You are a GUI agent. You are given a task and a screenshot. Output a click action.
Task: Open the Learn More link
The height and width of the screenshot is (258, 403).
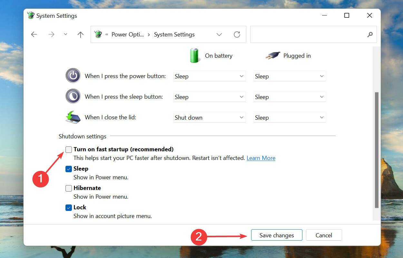(x=261, y=158)
